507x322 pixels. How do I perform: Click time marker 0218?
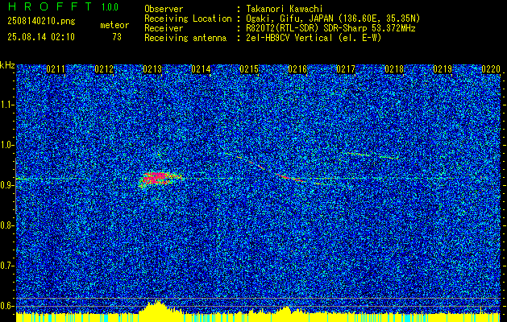(394, 69)
